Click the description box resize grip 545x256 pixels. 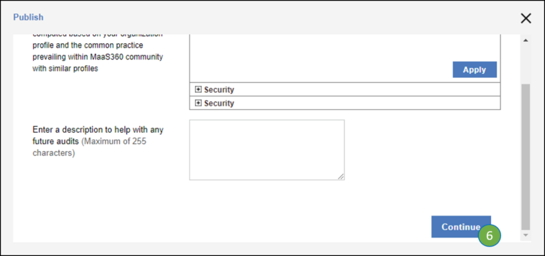tap(341, 177)
